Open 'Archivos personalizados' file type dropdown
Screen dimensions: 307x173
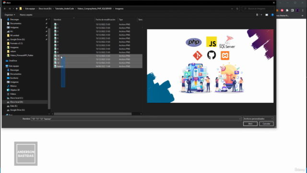click(x=258, y=119)
